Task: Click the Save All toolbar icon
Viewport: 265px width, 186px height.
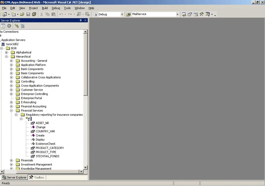Action: [34, 14]
